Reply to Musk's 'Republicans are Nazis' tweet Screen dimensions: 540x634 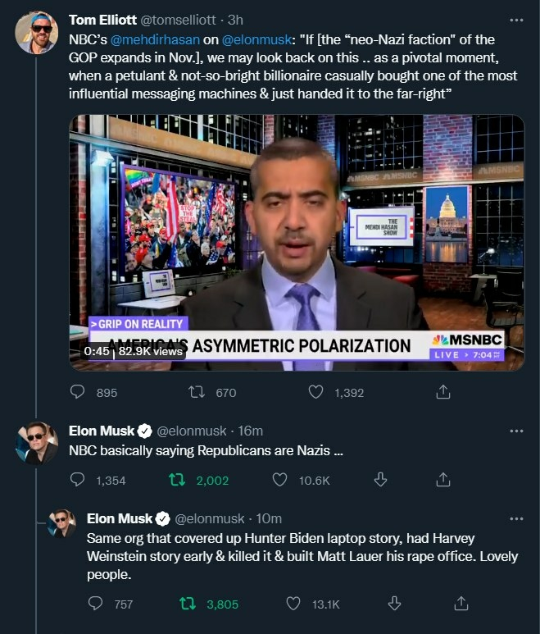coord(78,480)
